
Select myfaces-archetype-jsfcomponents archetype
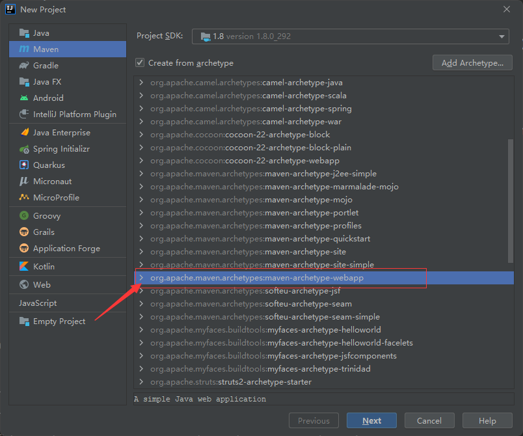(323, 355)
